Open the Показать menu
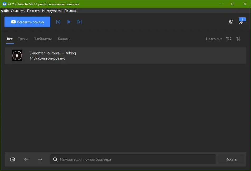Image resolution: width=251 pixels, height=171 pixels. 34,11
